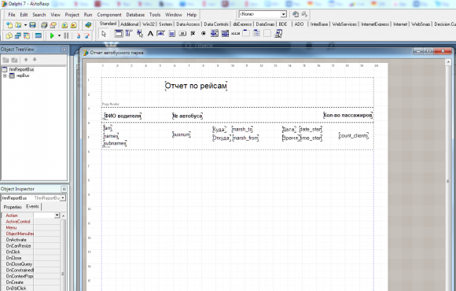Pick the Frames component in the palette
Image resolution: width=456 pixels, height=291 pixels.
pyautogui.click(x=119, y=34)
